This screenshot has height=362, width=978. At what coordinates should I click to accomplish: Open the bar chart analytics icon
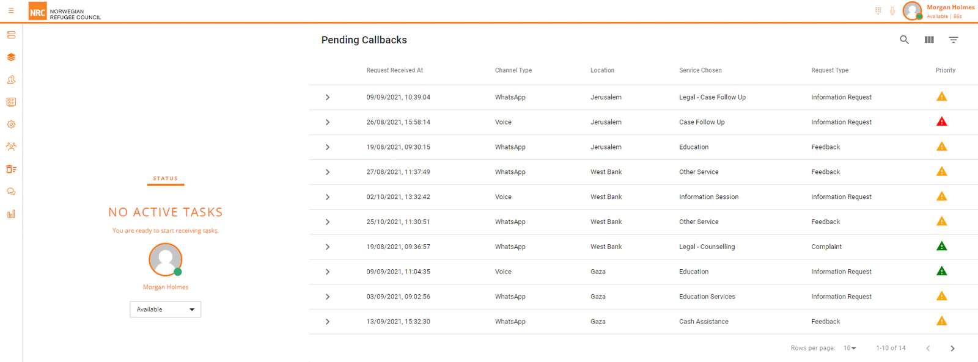[x=11, y=214]
